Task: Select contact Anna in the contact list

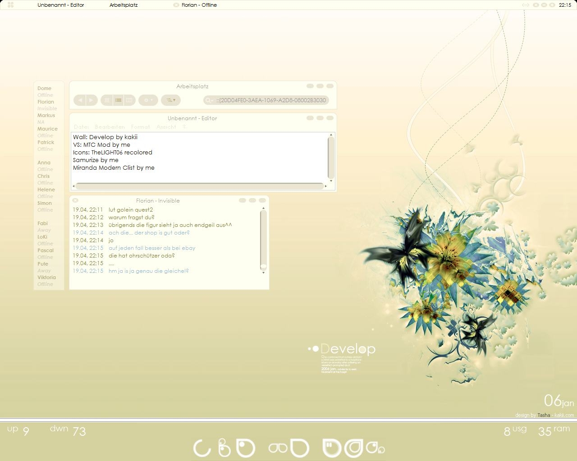Action: point(44,163)
